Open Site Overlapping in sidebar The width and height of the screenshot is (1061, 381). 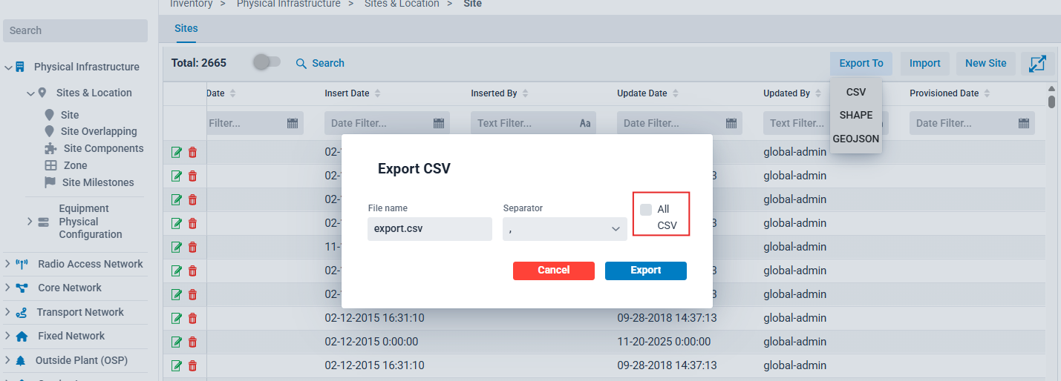[99, 131]
